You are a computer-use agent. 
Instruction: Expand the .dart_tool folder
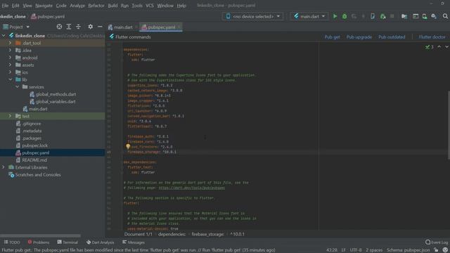point(10,43)
